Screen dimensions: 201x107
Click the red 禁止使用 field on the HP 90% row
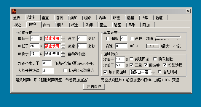52,38
